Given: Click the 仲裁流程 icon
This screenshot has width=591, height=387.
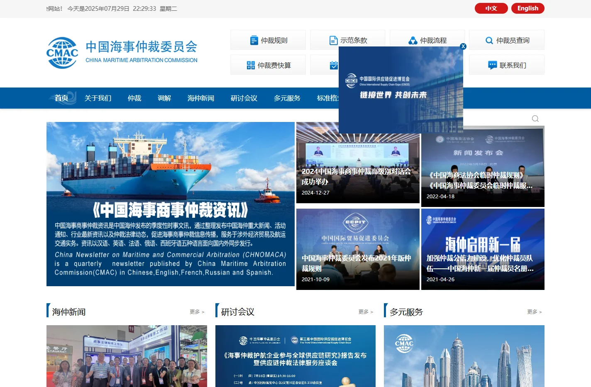Looking at the screenshot, I should pyautogui.click(x=413, y=40).
